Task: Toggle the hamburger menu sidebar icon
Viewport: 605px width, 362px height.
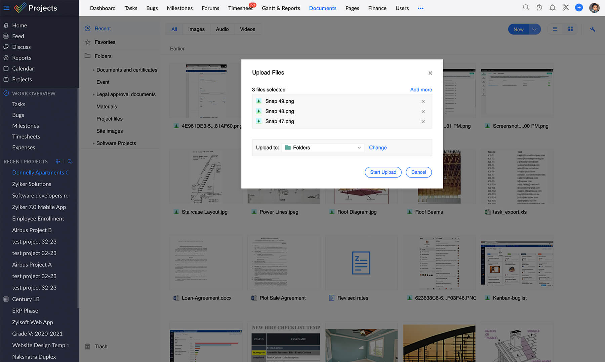Action: [6, 8]
